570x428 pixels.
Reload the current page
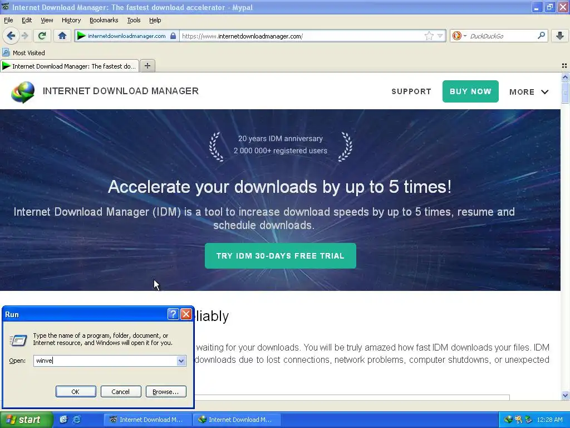click(x=42, y=36)
